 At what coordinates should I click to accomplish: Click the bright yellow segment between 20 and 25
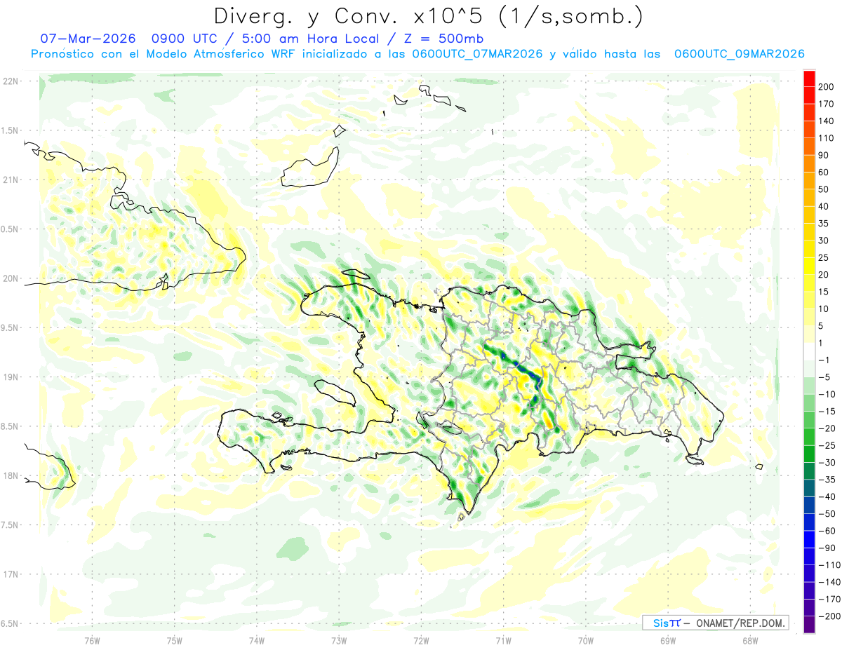pos(809,266)
